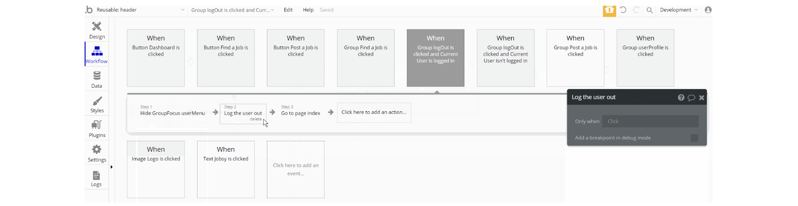Viewport: 798px width, 206px height.
Task: Go to the Styles section
Action: (x=97, y=104)
